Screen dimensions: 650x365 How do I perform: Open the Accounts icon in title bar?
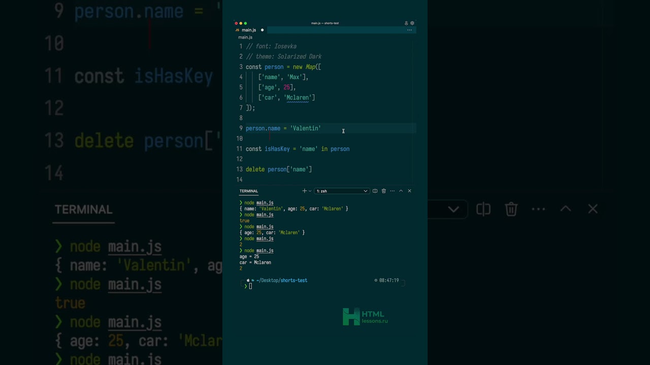coord(406,23)
